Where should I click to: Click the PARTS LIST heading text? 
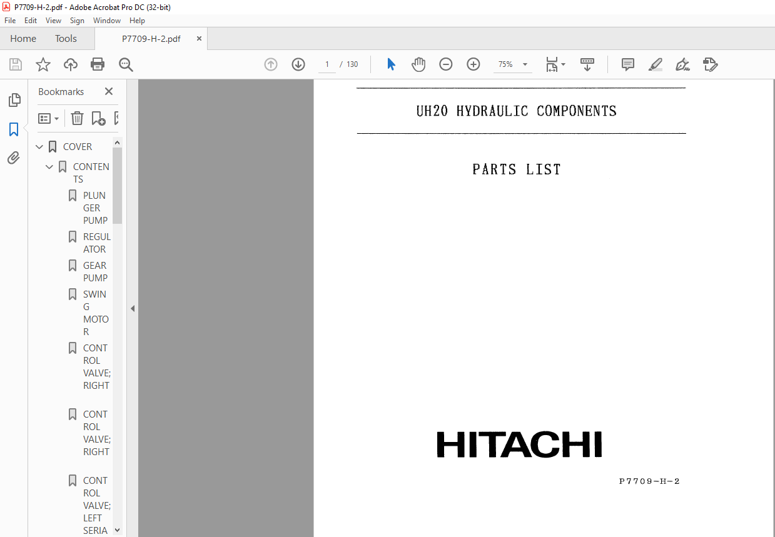coord(517,169)
